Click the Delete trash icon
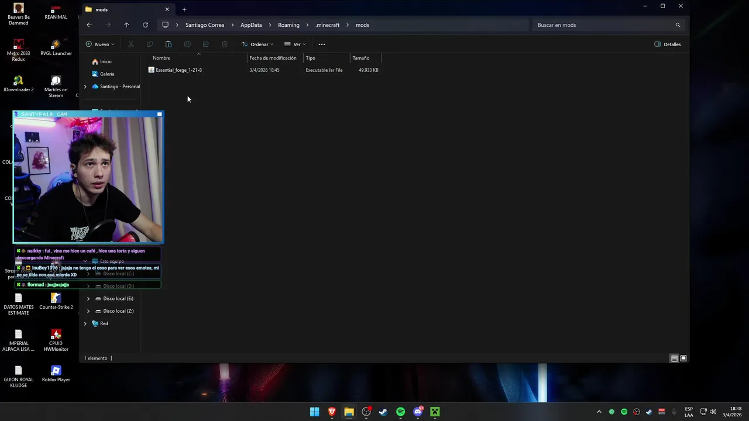 point(225,44)
